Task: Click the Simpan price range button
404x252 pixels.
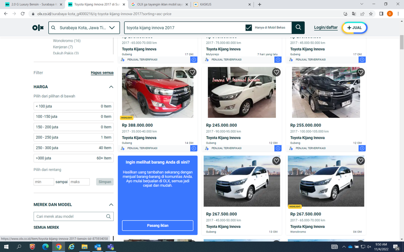Action: (105, 182)
